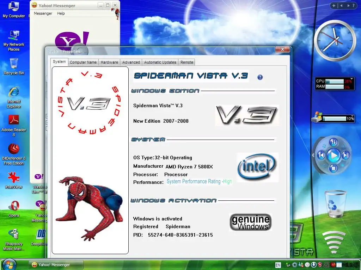This screenshot has width=361, height=270.
Task: Click the network computers tray icon
Action: pos(326,265)
